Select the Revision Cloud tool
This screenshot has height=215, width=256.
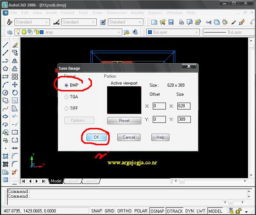coord(5,100)
